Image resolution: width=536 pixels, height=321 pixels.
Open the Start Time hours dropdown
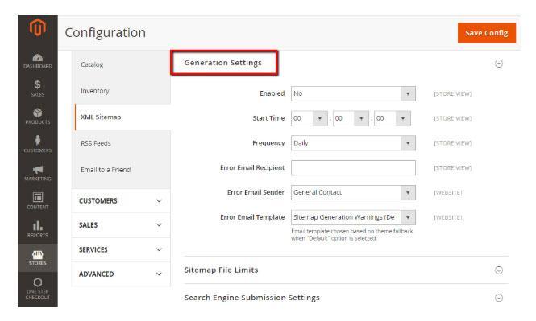(309, 118)
